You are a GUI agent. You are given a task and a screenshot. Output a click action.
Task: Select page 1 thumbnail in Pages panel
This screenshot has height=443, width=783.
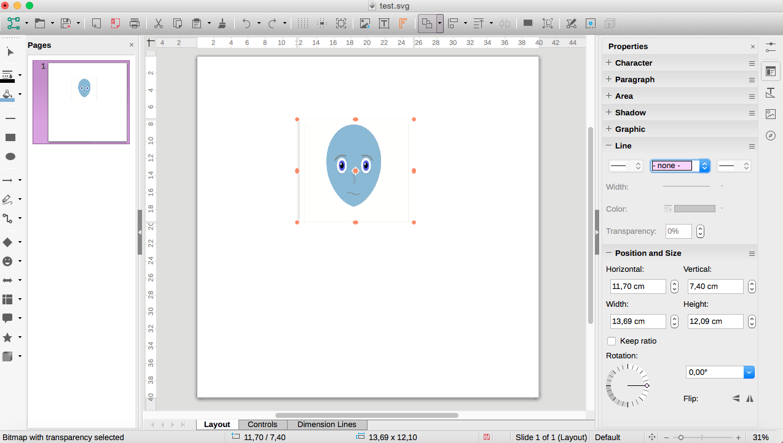coord(87,102)
